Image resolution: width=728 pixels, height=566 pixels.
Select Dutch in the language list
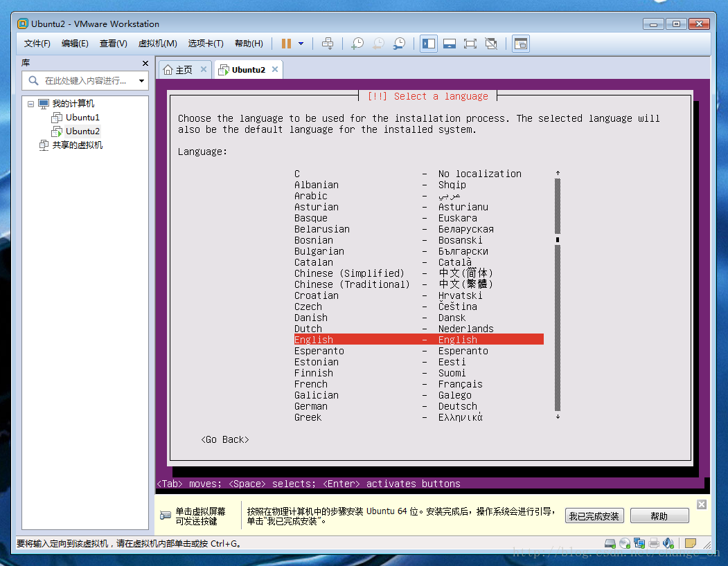point(419,329)
